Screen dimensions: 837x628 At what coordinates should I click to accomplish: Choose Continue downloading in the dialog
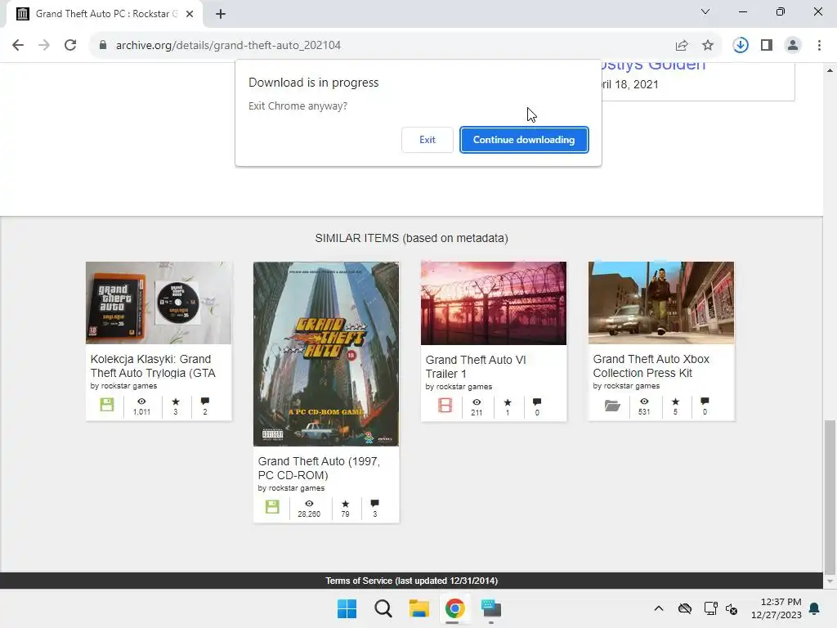pyautogui.click(x=524, y=140)
